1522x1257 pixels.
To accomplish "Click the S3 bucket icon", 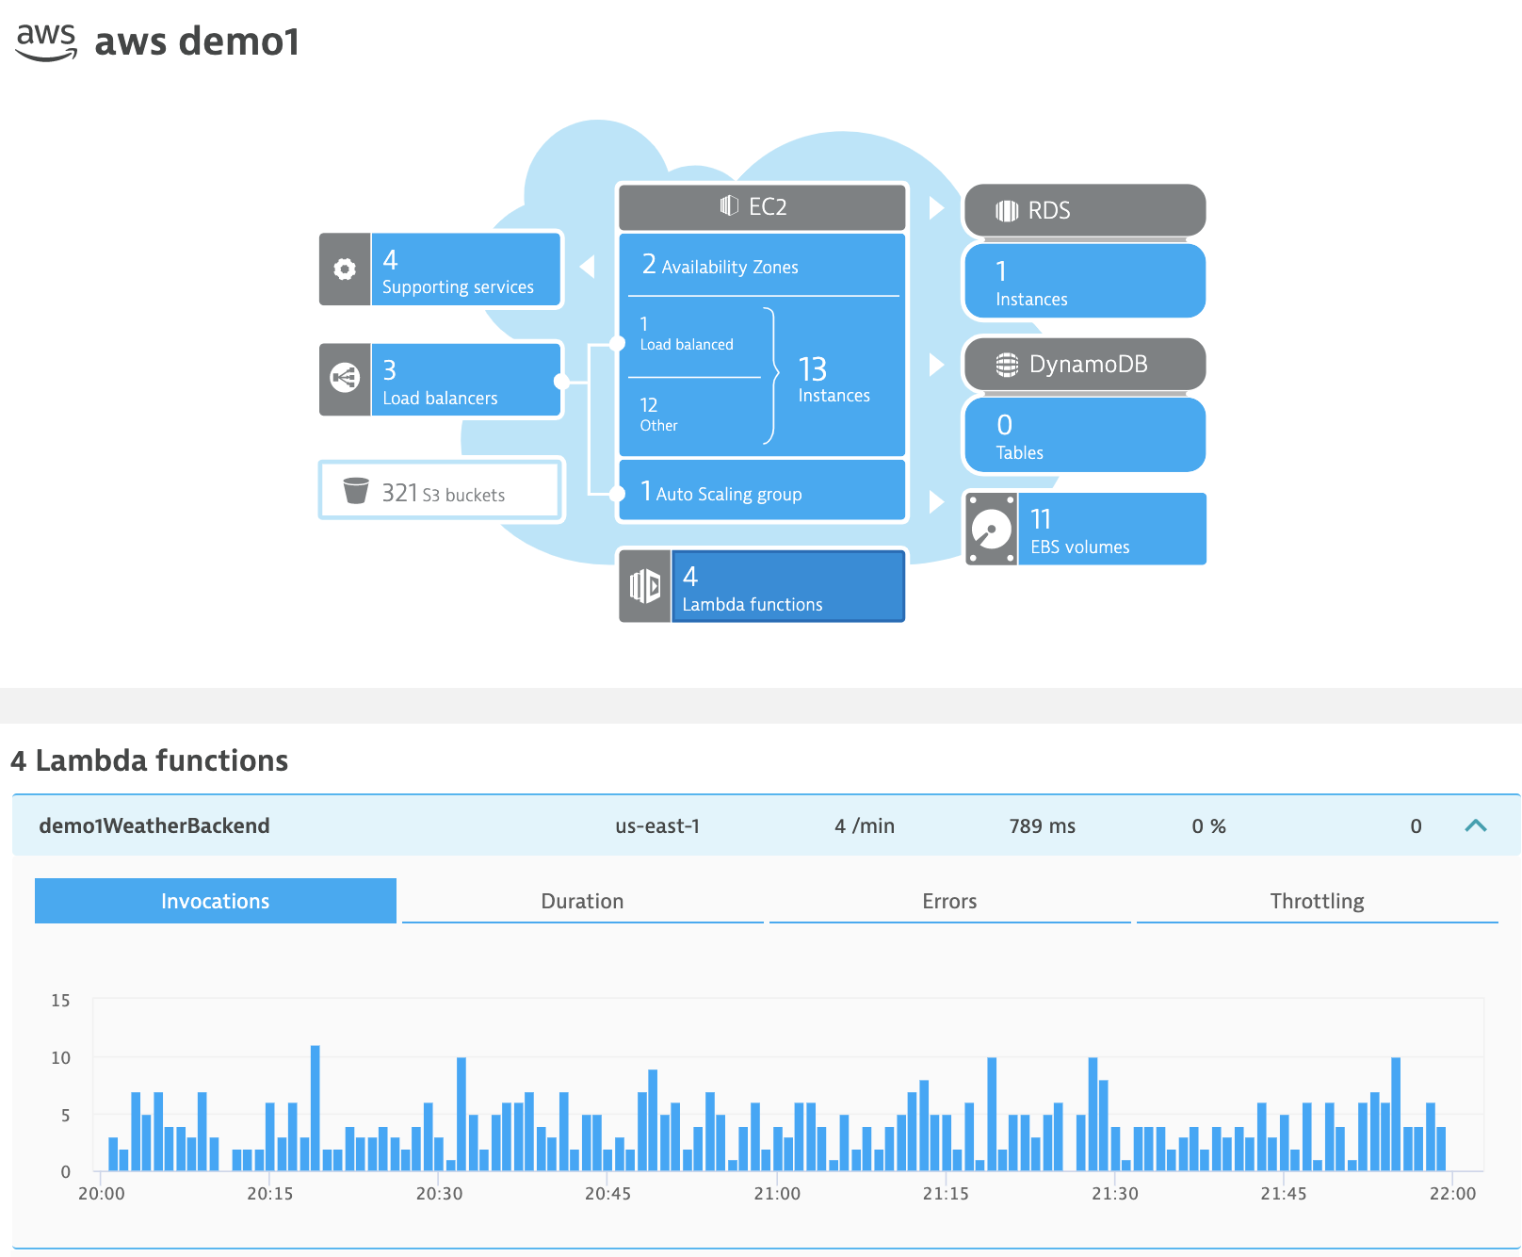I will pos(355,490).
